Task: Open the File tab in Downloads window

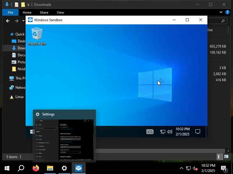Action: pos(10,12)
